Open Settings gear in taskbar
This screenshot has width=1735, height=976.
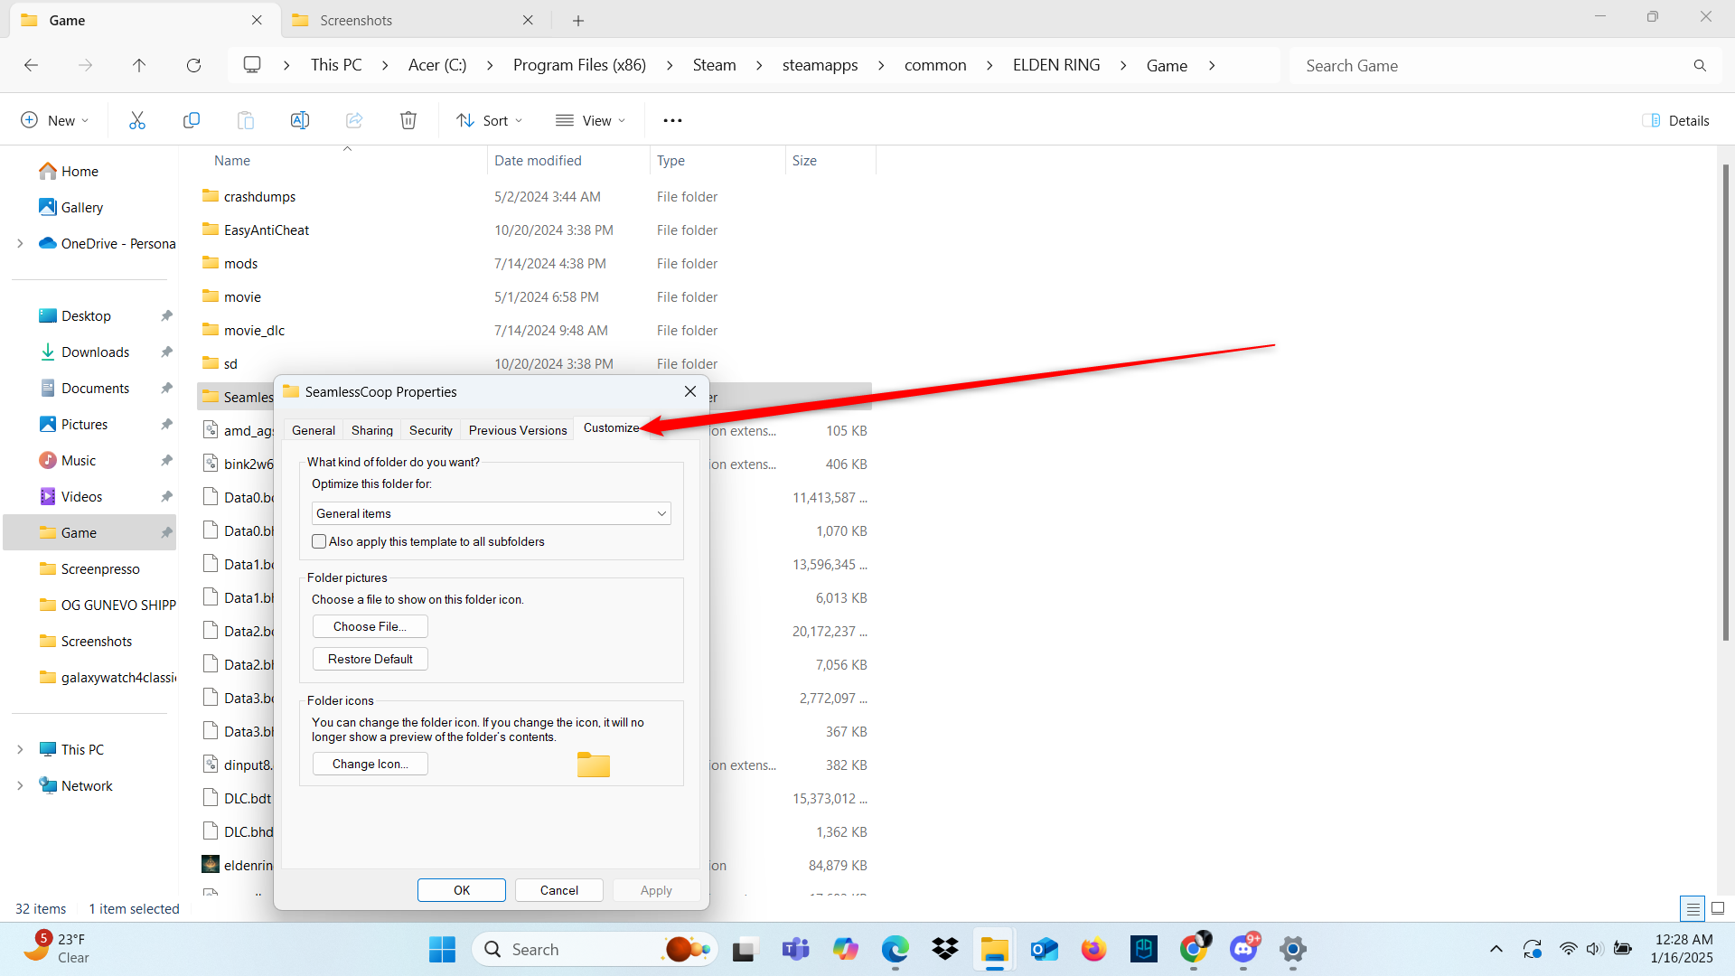click(x=1293, y=950)
